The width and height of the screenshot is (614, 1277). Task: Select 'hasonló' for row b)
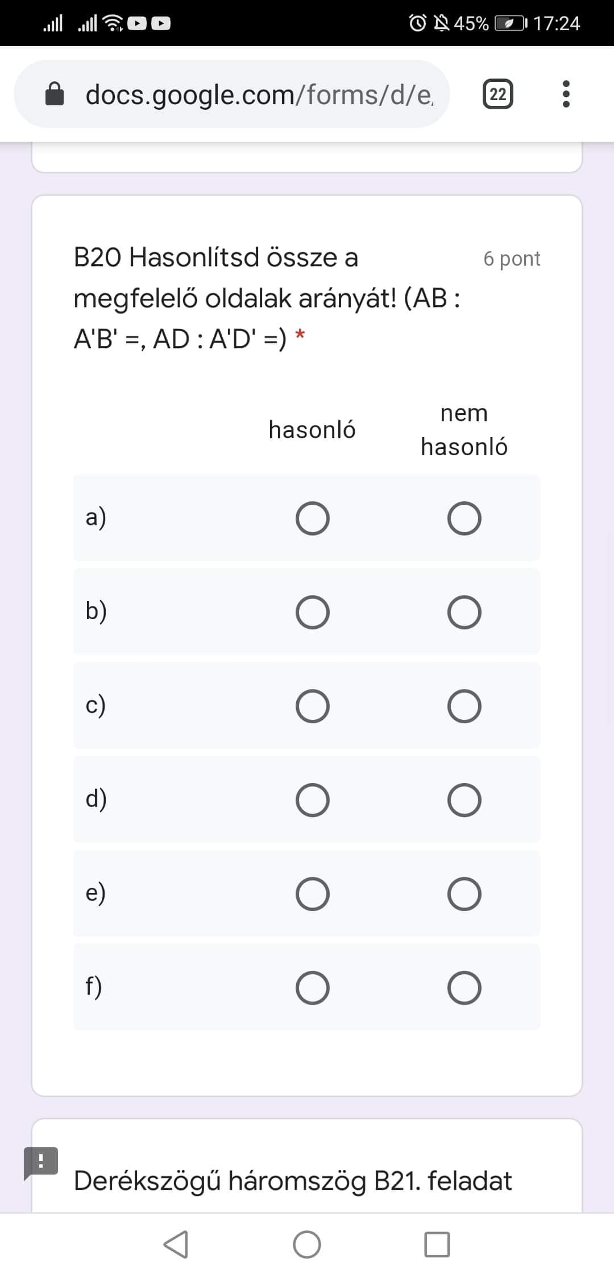(x=312, y=612)
